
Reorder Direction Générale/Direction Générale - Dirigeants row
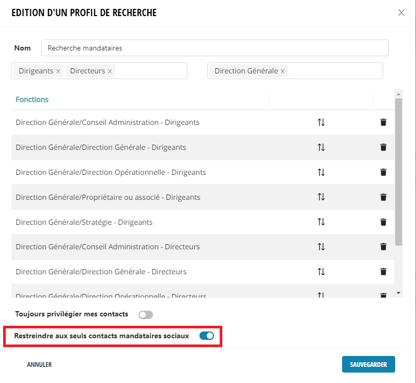(321, 147)
